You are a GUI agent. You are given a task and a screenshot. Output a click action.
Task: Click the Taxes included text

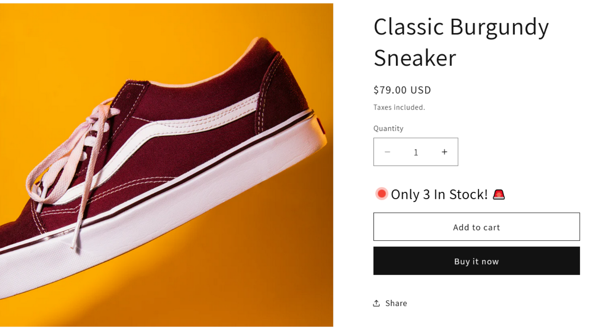399,107
